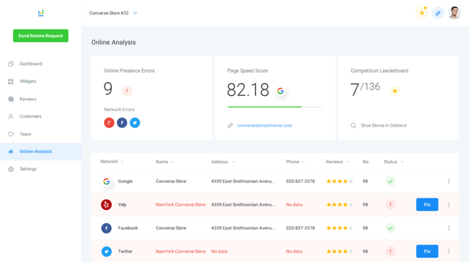
Task: Click the Twitter network error icon
Action: (x=135, y=123)
